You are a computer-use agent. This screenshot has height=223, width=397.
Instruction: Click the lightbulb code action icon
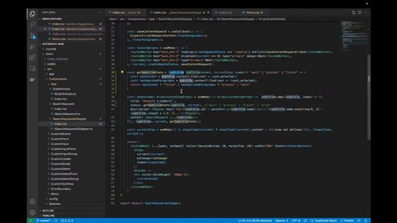click(122, 72)
